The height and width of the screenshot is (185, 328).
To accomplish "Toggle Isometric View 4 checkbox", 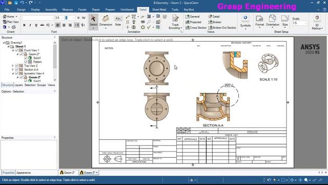I will (x=16, y=73).
